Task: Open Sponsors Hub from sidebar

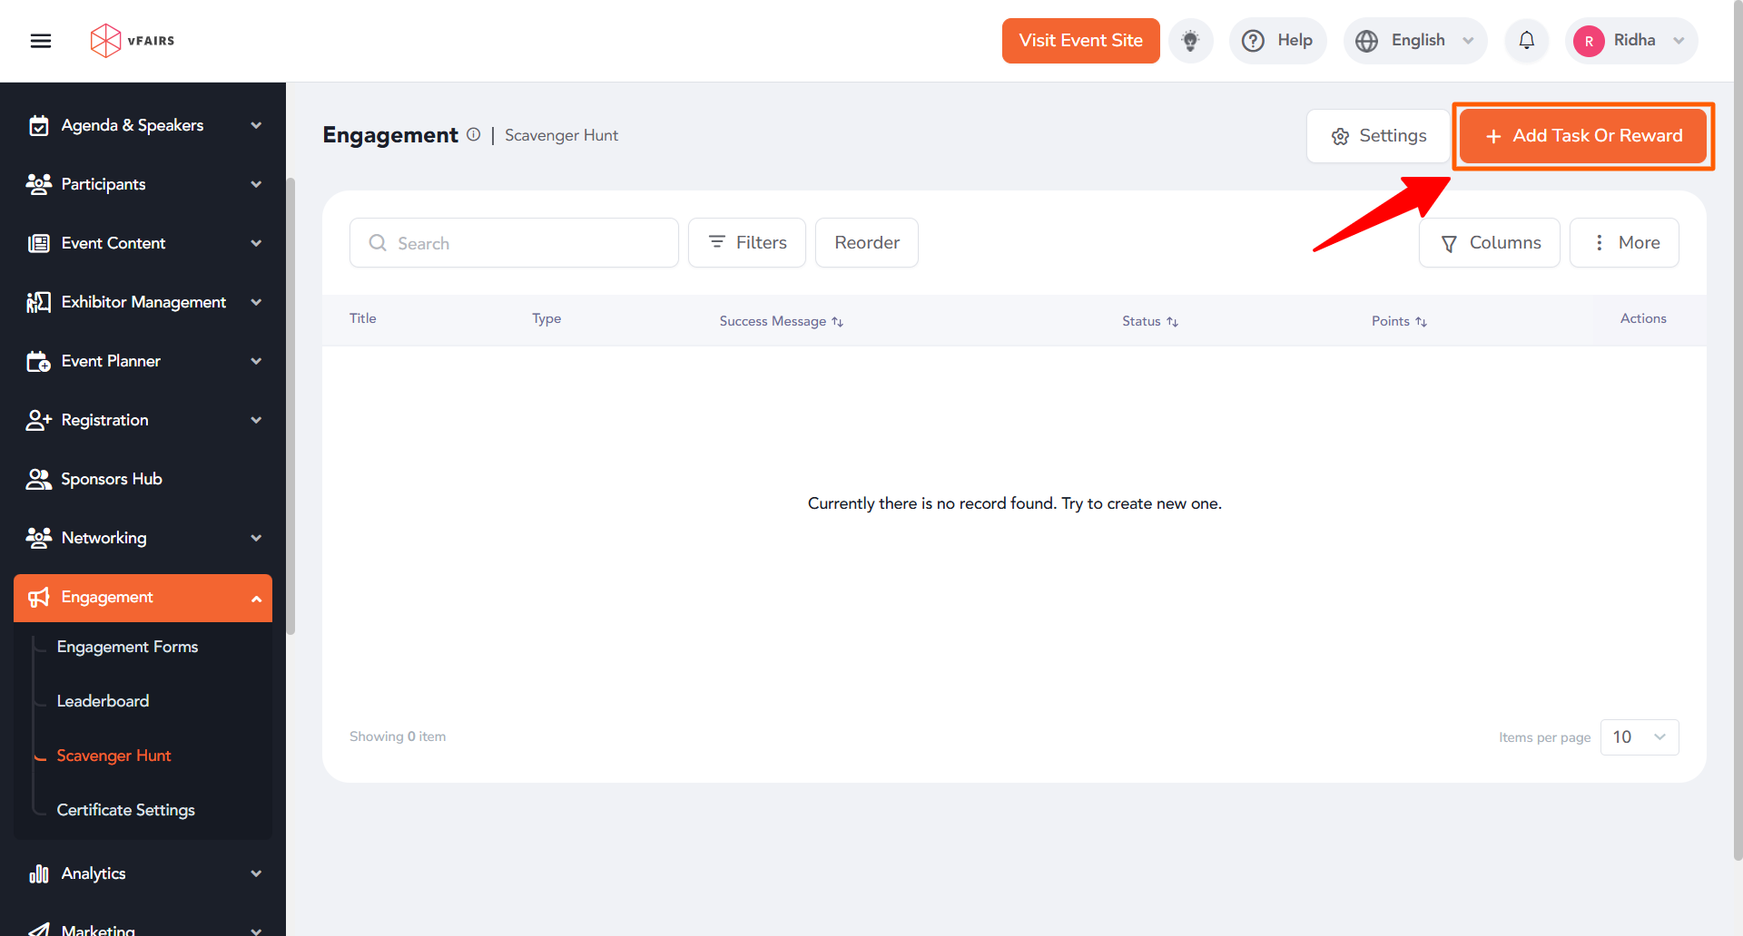Action: coord(111,479)
